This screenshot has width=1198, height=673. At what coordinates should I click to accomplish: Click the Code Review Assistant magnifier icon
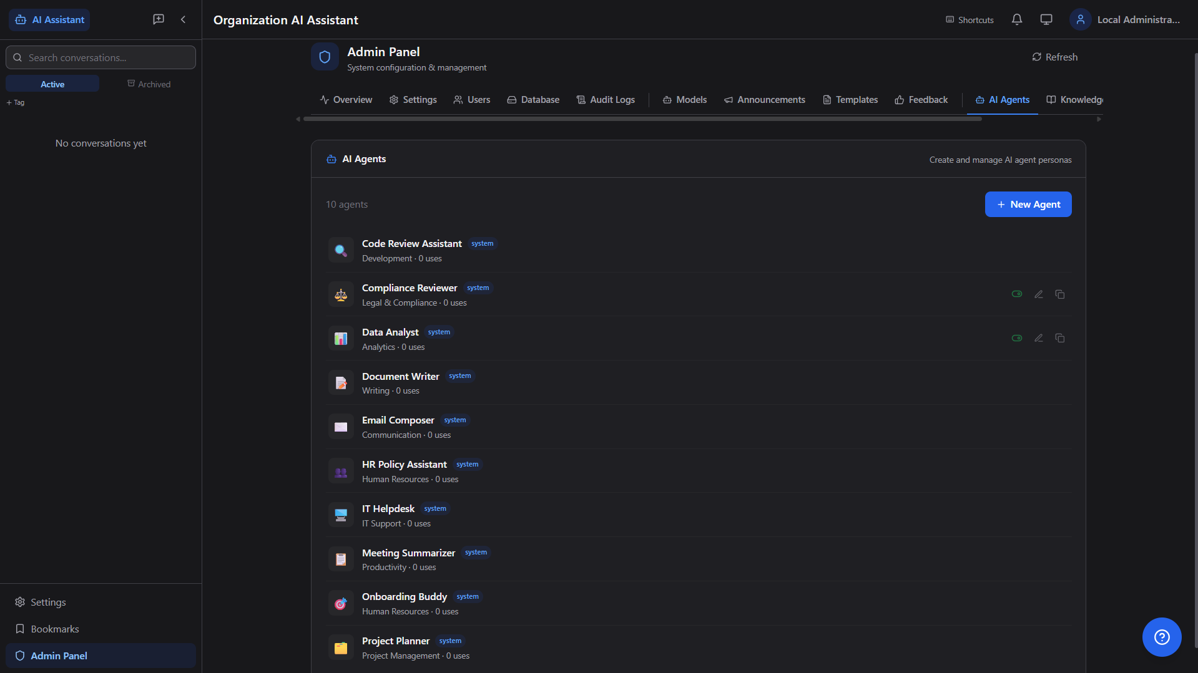(341, 250)
